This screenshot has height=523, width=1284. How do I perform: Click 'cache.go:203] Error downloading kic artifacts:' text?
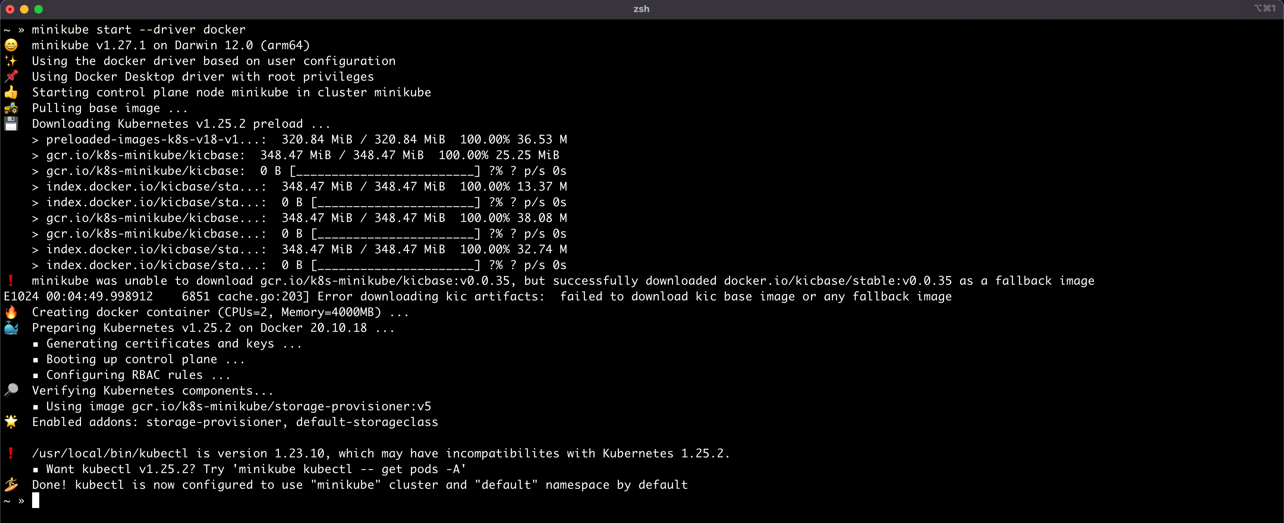click(381, 297)
